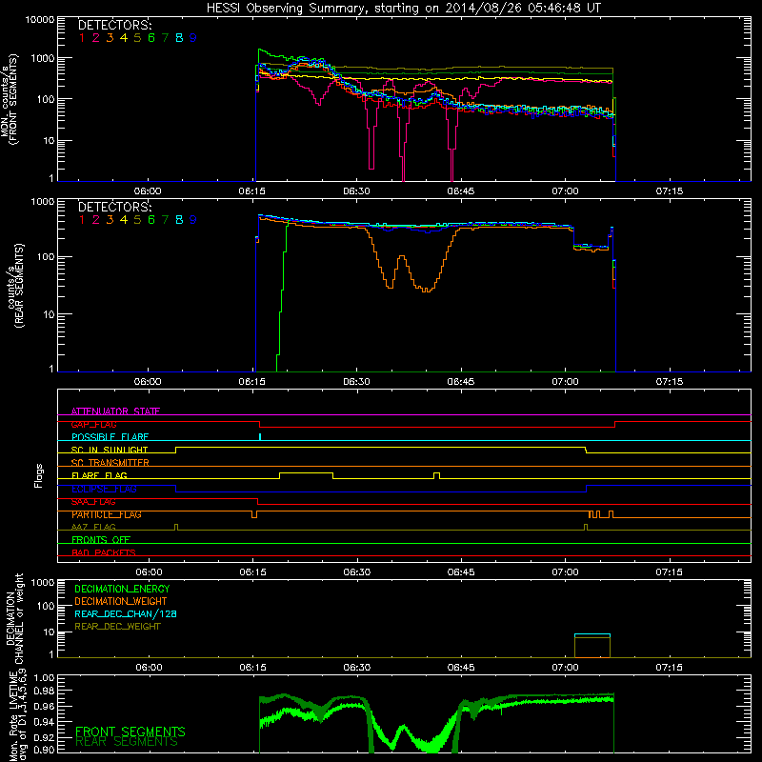Screen dimensions: 762x762
Task: Select green detector 6 in rear segments legend
Action: [x=151, y=220]
